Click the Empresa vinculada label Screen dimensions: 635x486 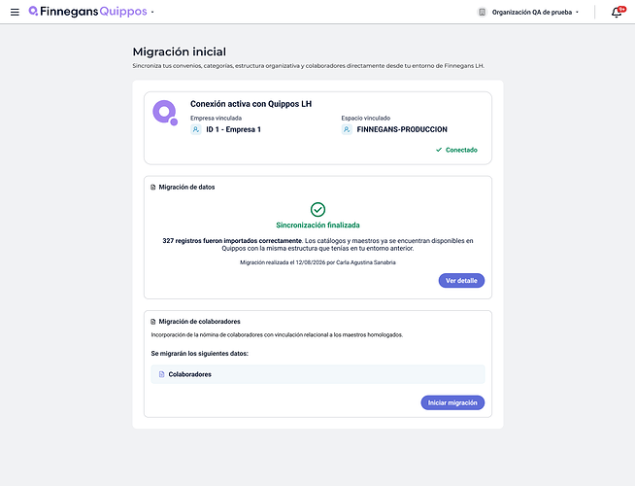coord(217,119)
